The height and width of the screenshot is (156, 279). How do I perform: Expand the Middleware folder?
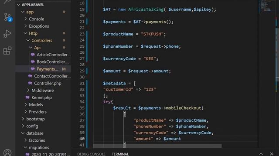click(x=28, y=90)
